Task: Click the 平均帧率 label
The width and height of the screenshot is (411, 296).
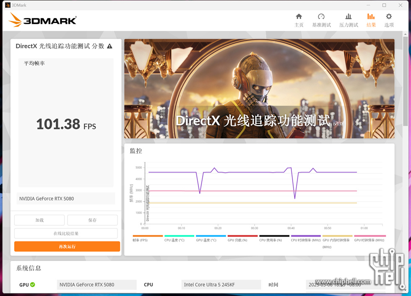Action: coord(34,63)
